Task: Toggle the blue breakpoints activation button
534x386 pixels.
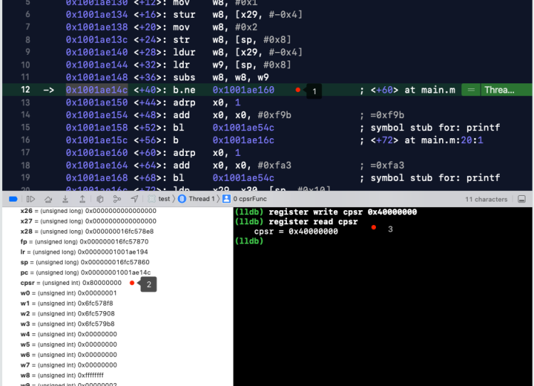Action: pos(12,199)
